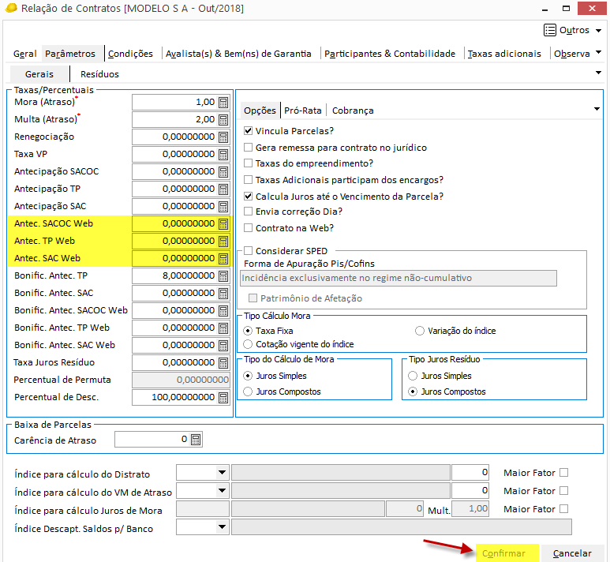Expand overflow arrow after Observa tab

599,52
